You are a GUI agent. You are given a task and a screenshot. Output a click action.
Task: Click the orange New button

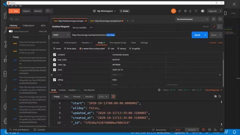pyautogui.click(x=14, y=11)
